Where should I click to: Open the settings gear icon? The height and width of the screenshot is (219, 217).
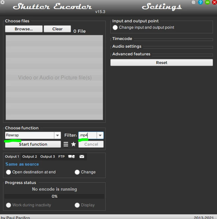pyautogui.click(x=2, y=2)
